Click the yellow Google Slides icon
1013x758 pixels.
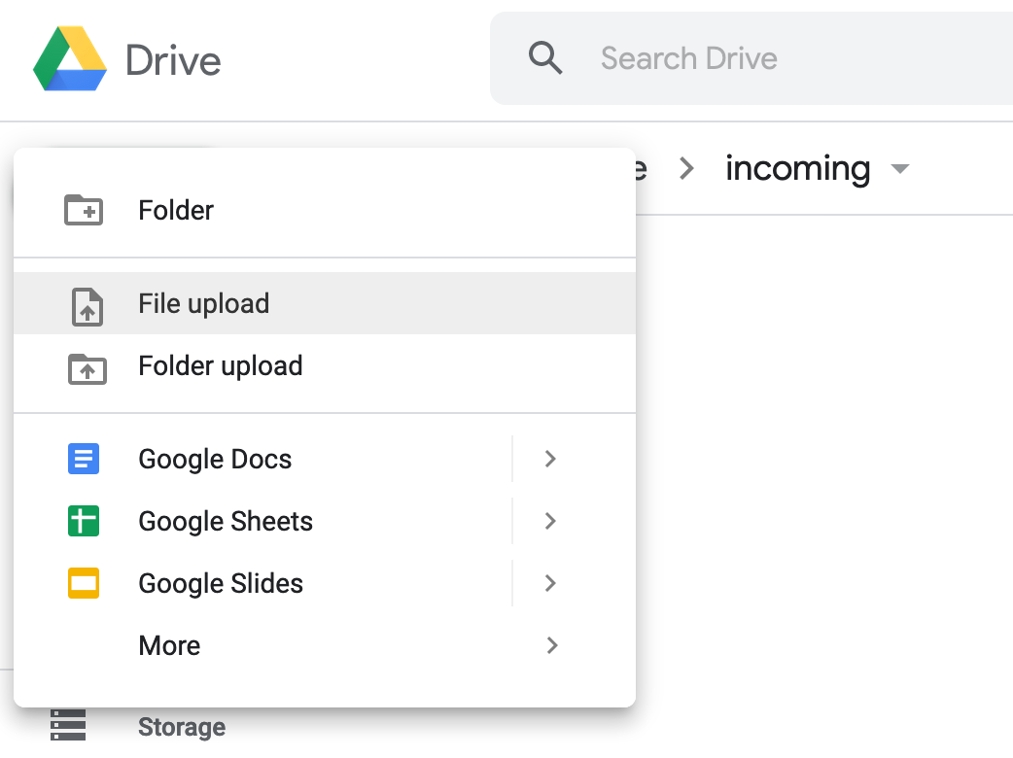tap(84, 584)
